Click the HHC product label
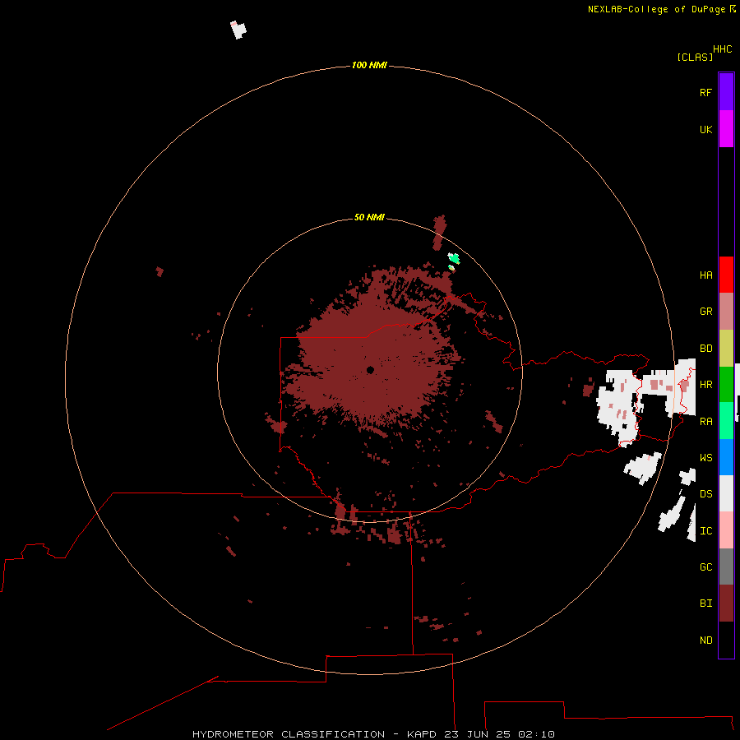Viewport: 740px width, 740px height. [x=722, y=49]
